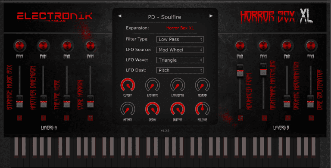
Task: Open the Horror Box XL expansion selector
Action: click(x=180, y=28)
